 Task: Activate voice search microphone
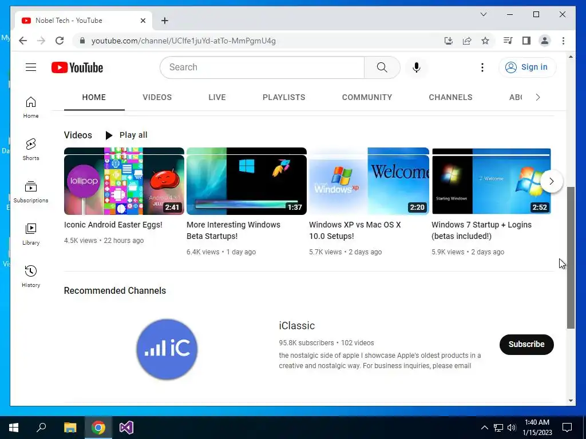(417, 67)
